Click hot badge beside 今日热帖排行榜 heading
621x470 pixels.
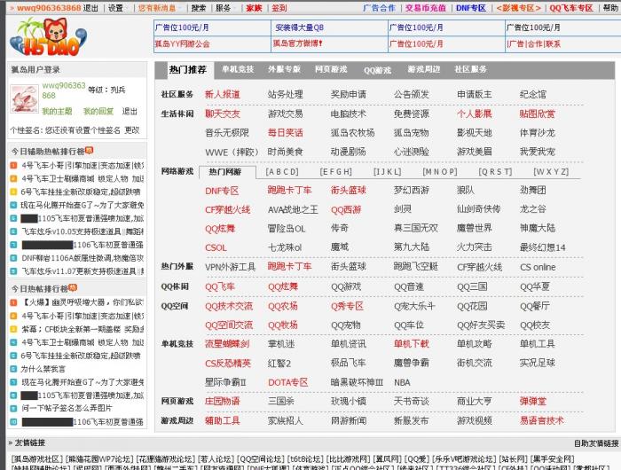click(73, 288)
